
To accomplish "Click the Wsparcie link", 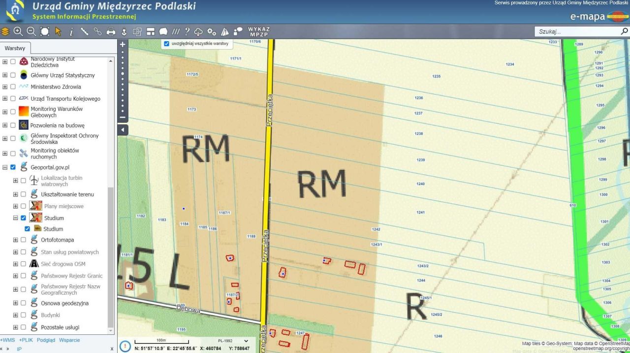I will click(x=69, y=340).
